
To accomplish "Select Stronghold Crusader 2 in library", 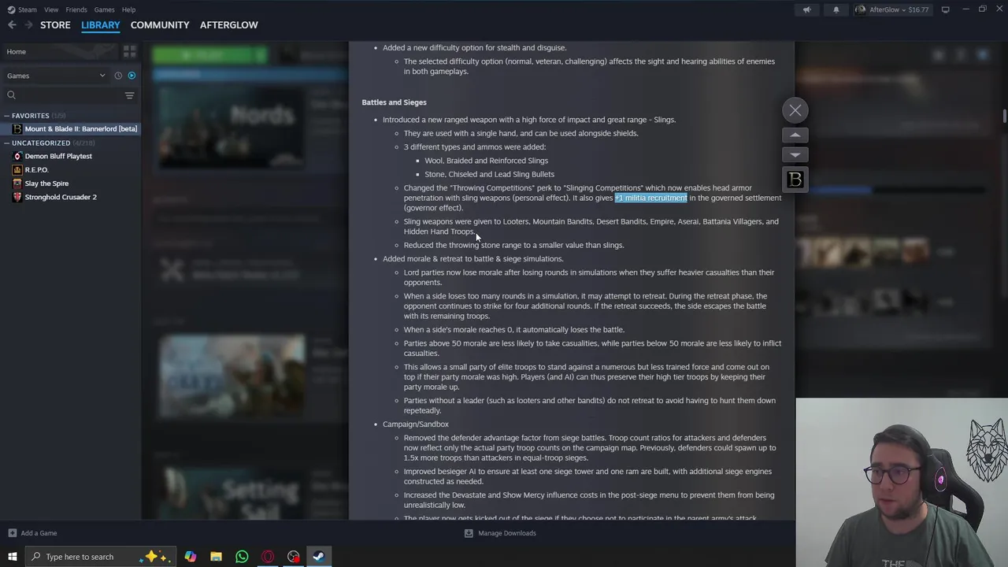I will tap(61, 197).
